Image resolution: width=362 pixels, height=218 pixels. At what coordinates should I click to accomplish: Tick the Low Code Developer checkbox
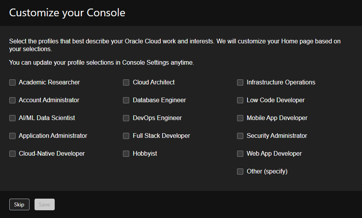point(240,100)
